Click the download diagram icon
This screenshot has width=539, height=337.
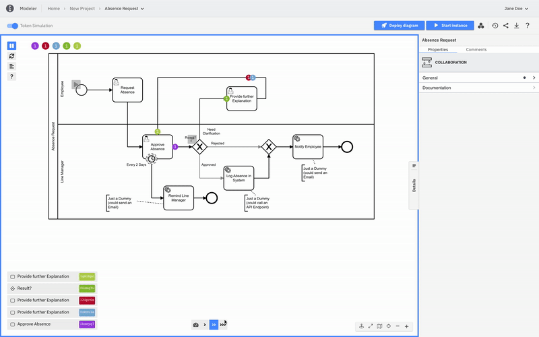(x=517, y=26)
